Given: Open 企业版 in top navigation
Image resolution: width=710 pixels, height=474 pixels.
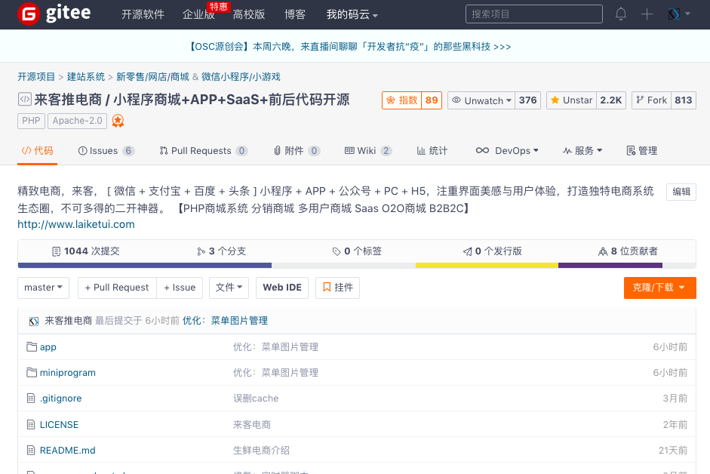Looking at the screenshot, I should pos(198,14).
